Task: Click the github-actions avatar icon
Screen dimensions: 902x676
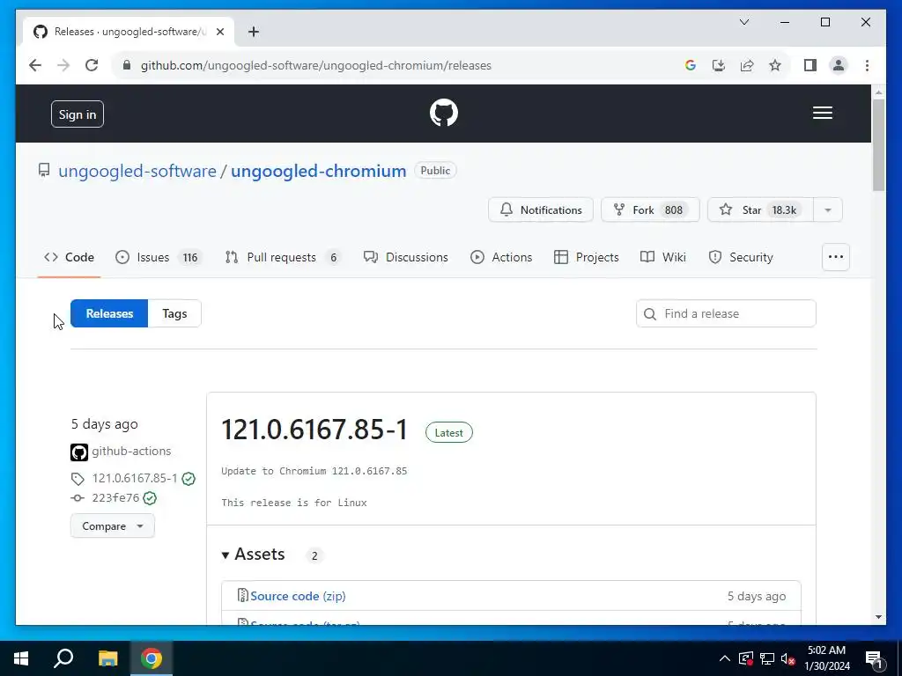Action: point(78,452)
